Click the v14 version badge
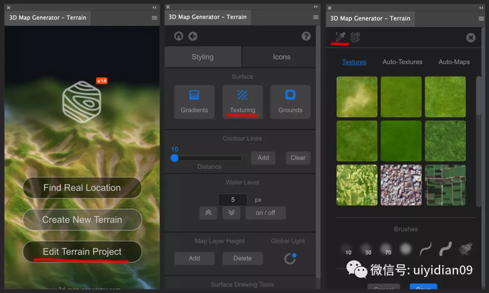Image resolution: width=489 pixels, height=293 pixels. tap(102, 81)
